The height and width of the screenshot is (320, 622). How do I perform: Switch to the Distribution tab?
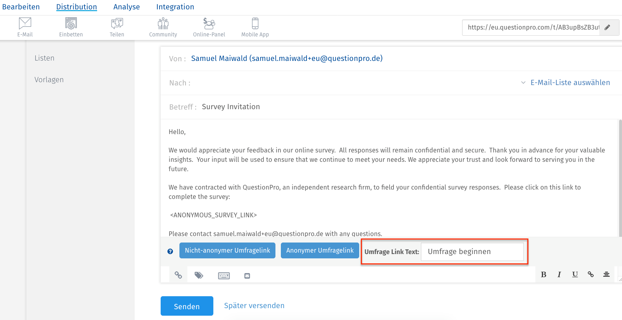click(77, 7)
